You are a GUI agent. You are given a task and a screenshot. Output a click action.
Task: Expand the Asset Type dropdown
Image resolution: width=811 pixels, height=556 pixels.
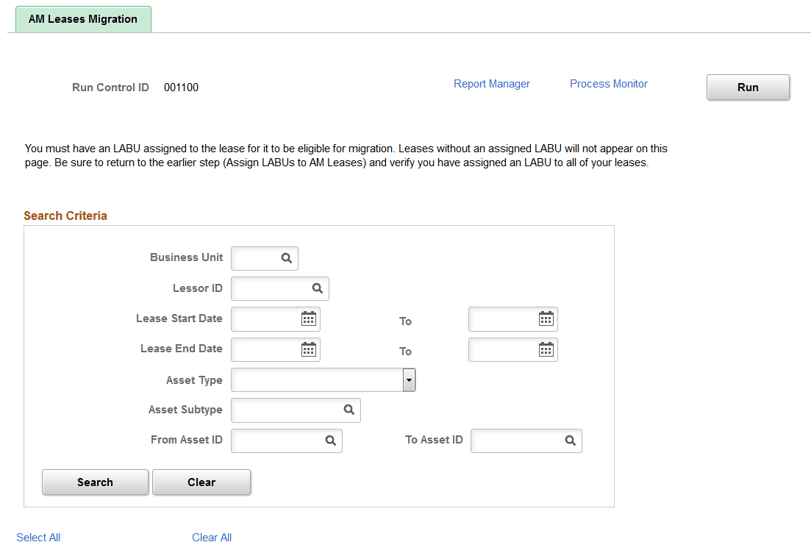(409, 379)
